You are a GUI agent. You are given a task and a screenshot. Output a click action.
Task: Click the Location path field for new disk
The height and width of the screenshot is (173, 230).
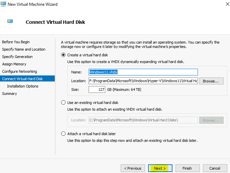point(143,81)
